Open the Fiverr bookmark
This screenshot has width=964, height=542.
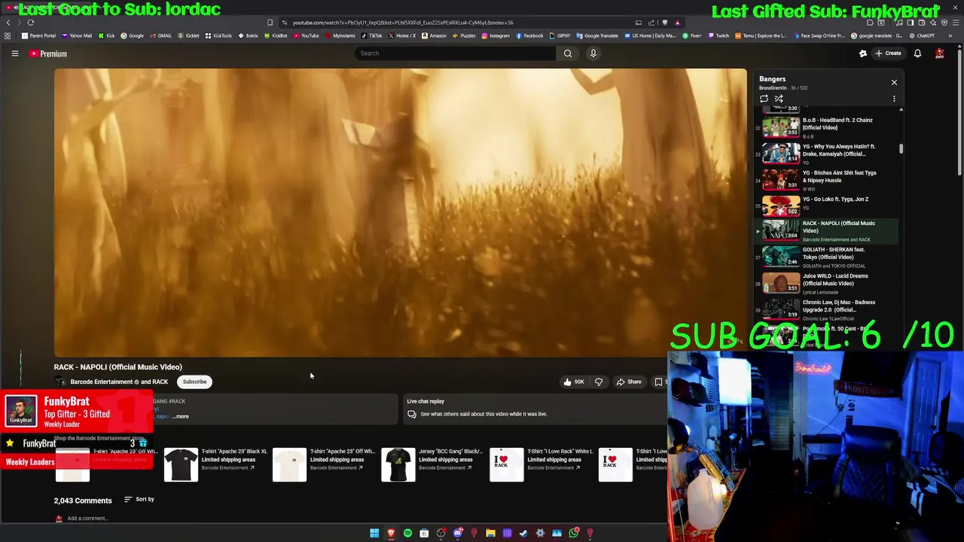[693, 35]
